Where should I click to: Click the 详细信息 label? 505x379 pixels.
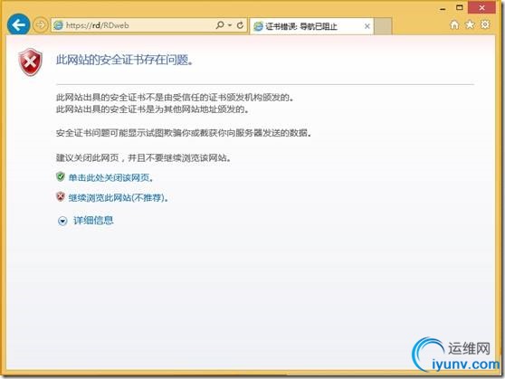(93, 220)
